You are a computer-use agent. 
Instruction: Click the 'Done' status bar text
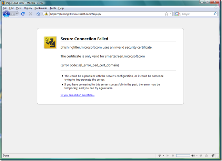(6, 155)
